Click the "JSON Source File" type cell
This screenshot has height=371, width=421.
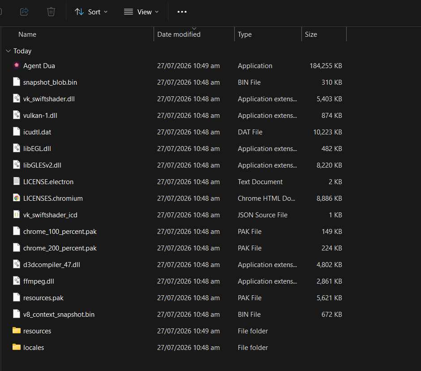[262, 215]
